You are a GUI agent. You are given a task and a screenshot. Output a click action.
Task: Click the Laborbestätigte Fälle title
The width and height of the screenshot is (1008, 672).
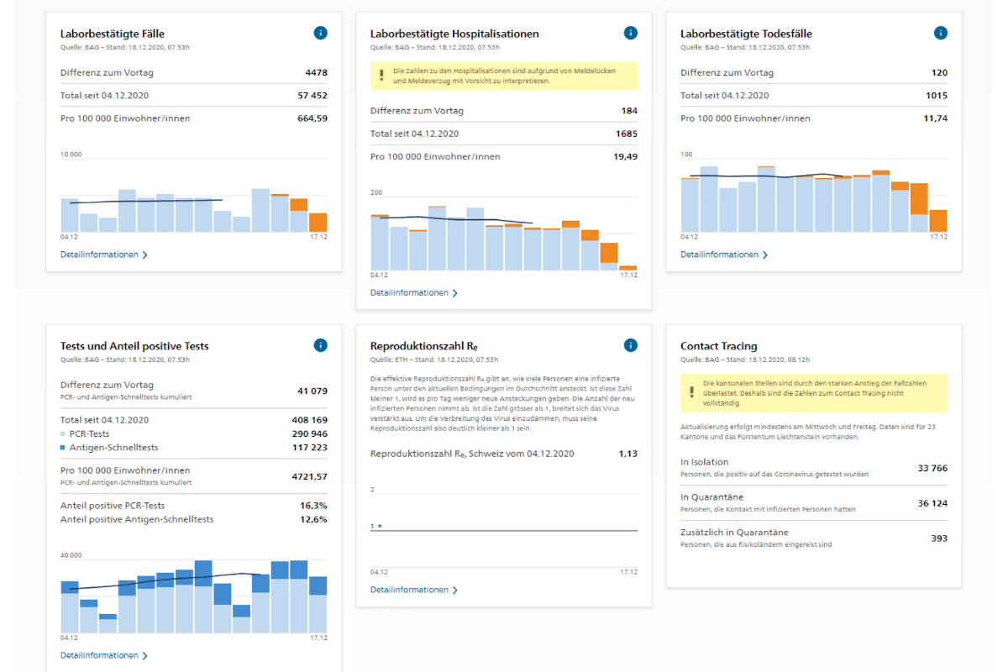tap(113, 34)
